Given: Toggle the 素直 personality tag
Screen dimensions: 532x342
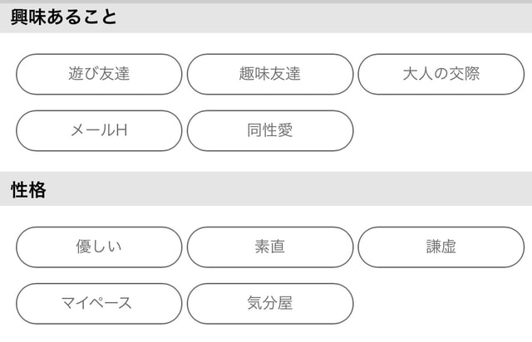Looking at the screenshot, I should 270,247.
